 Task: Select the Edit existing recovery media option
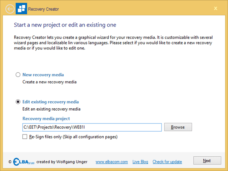[18, 102]
